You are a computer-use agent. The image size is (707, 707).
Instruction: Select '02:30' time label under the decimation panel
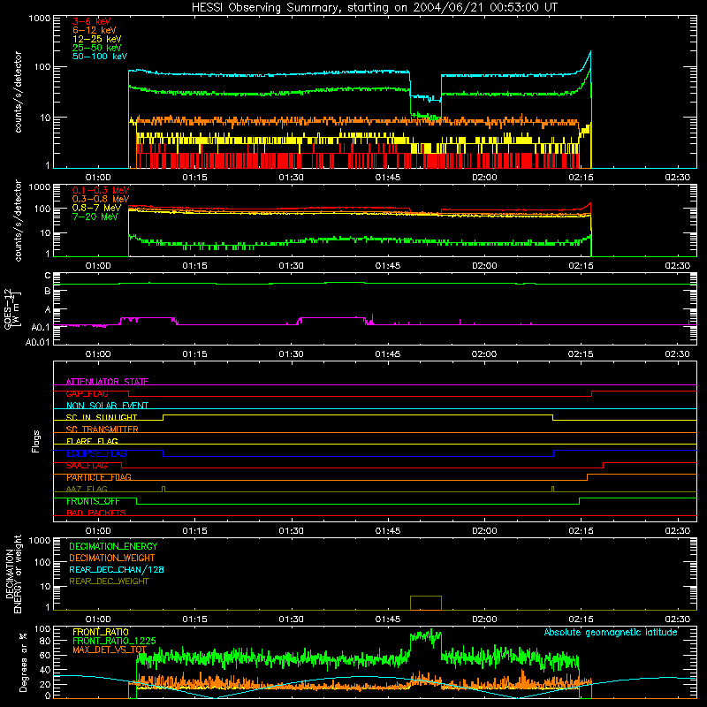677,620
